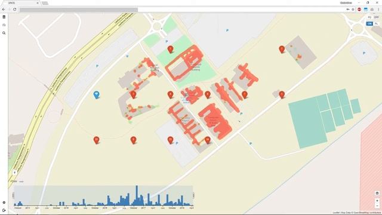Image resolution: width=382 pixels, height=215 pixels.
Task: Click the 2016 label on timeline axis
Action: [x=105, y=208]
